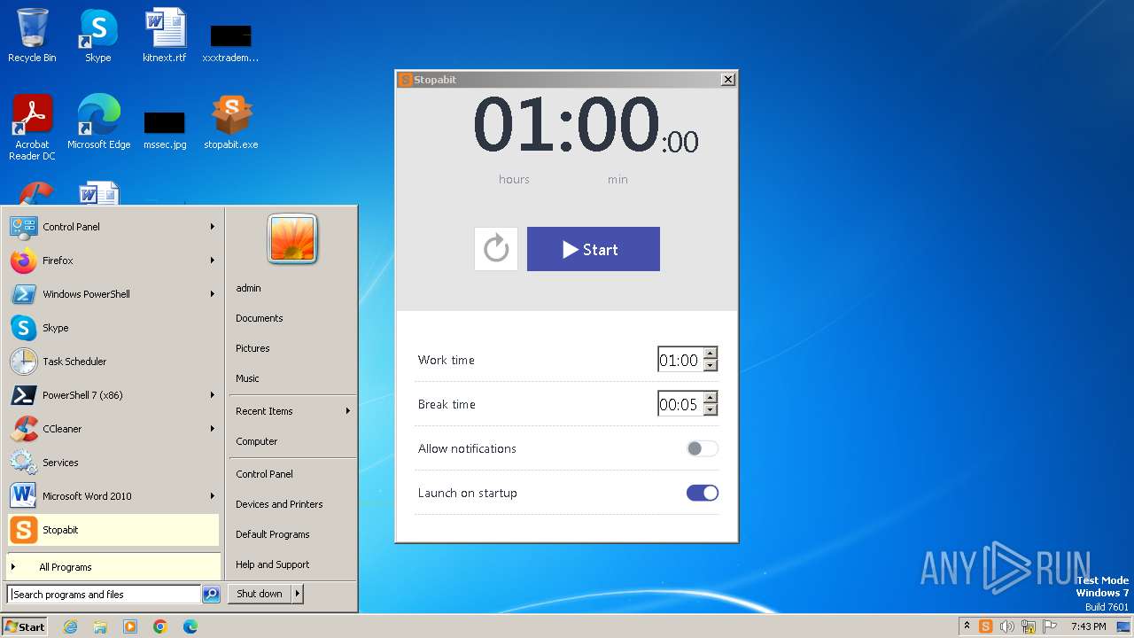Screen dimensions: 1134x638
Task: Select the stopabit.exe desktop installer
Action: click(x=231, y=122)
